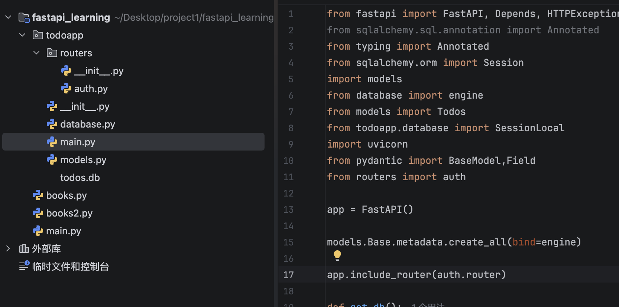The image size is (619, 307).
Task: Open books.py file
Action: (x=67, y=195)
